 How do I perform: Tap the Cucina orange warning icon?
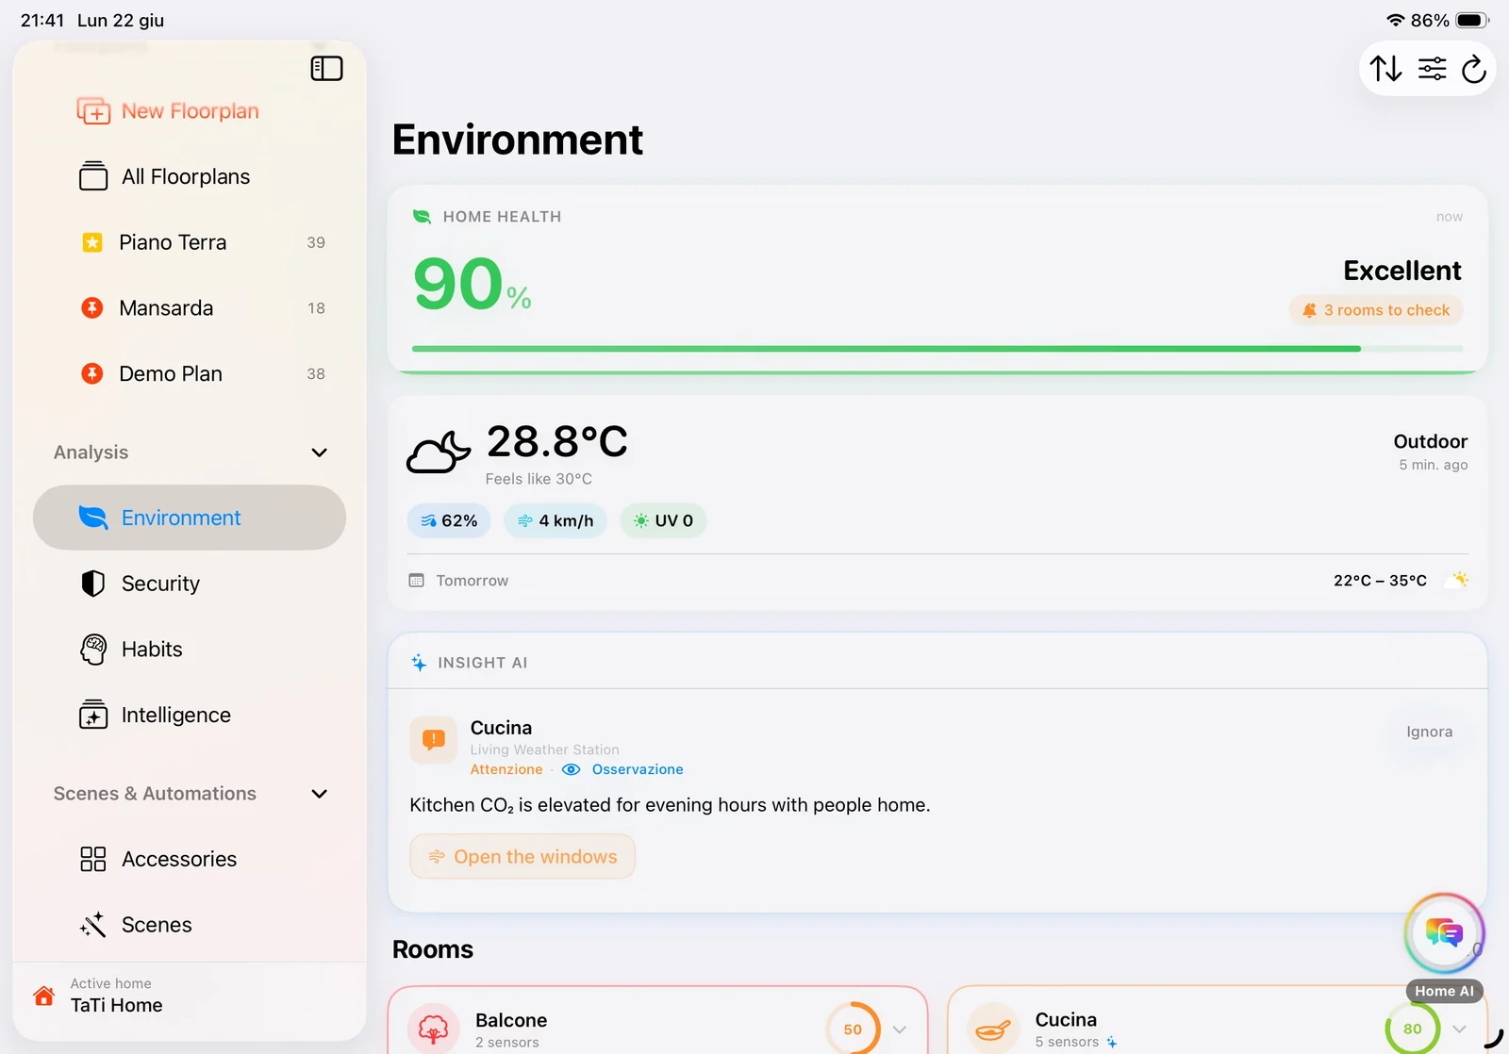click(x=434, y=740)
